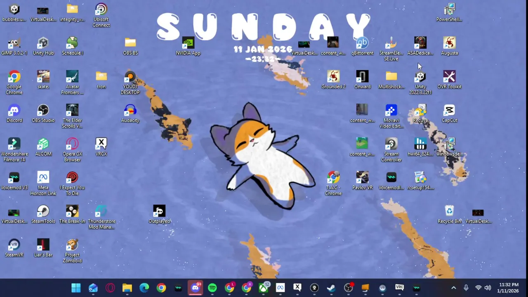Open the SteamTools desktop shortcut
The height and width of the screenshot is (297, 528).
pos(43,215)
